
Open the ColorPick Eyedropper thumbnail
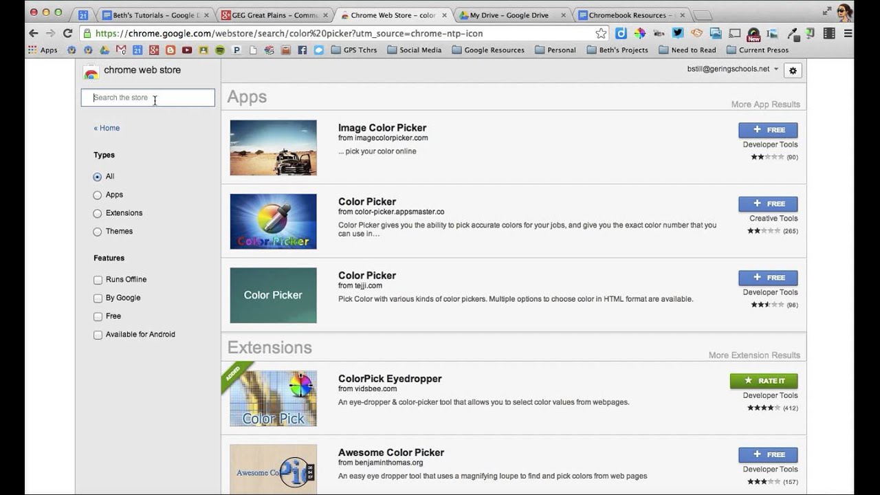273,399
